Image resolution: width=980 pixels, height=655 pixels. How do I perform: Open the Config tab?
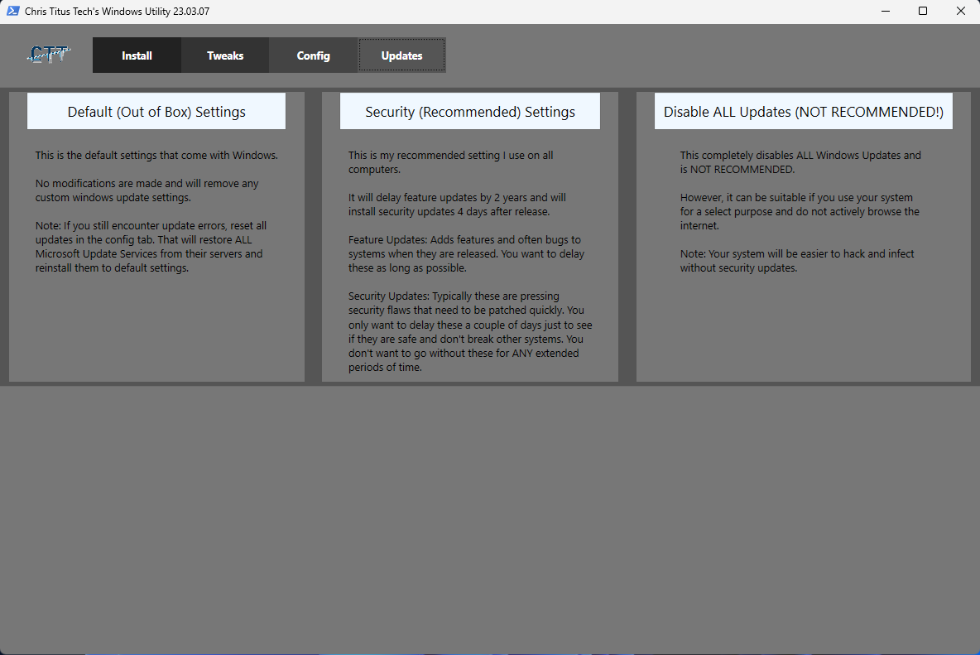point(313,55)
